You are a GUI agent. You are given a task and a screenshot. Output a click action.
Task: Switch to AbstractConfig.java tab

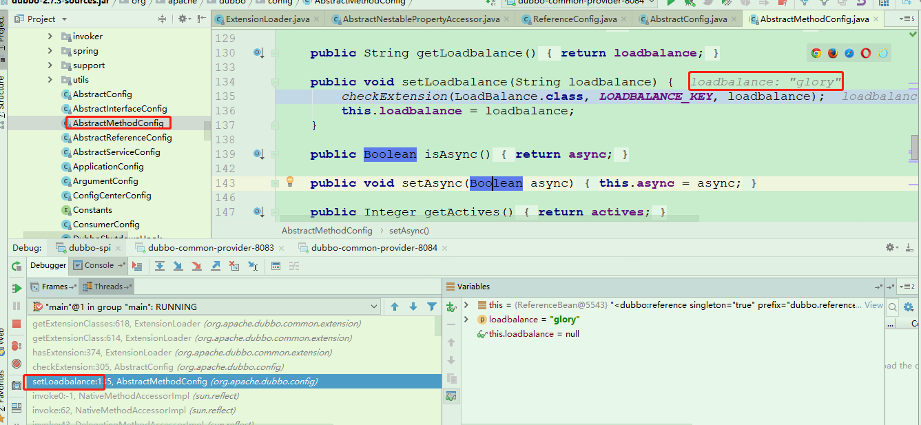(x=688, y=19)
